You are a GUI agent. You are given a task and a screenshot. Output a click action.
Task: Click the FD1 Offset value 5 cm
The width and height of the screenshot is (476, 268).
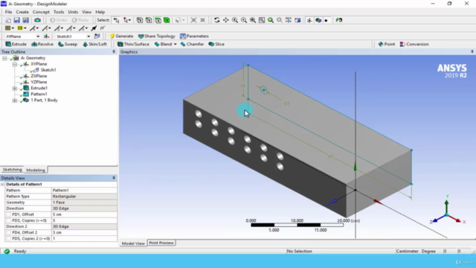click(84, 214)
